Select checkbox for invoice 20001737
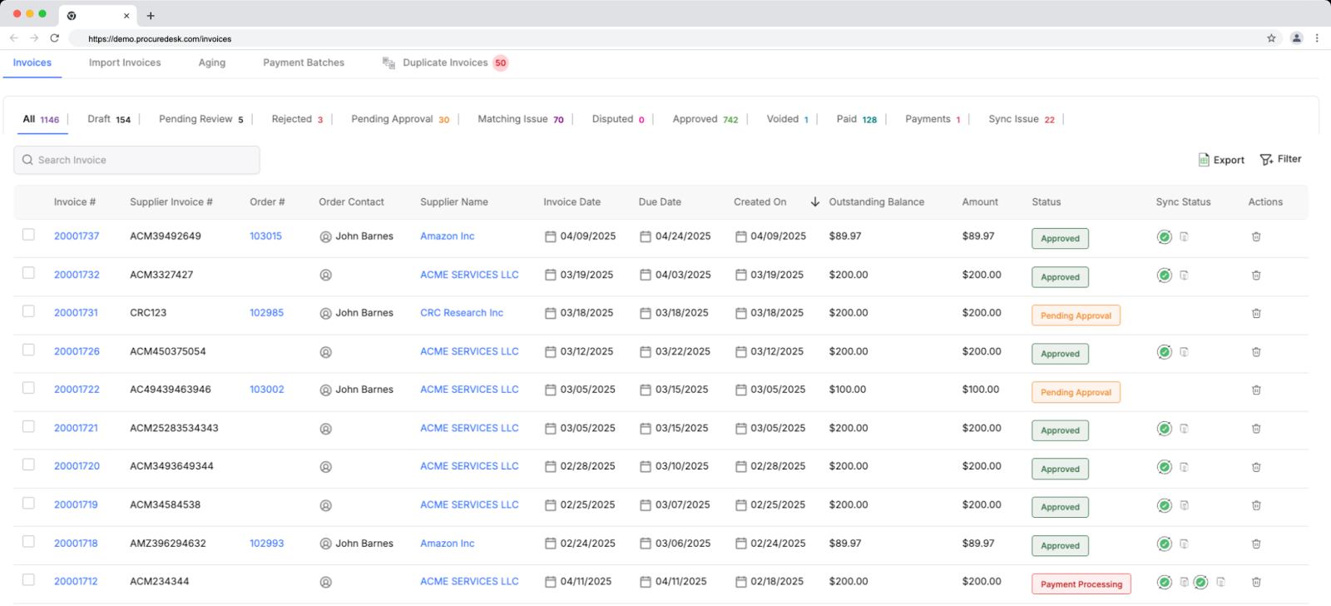The width and height of the screenshot is (1331, 606). [x=28, y=235]
